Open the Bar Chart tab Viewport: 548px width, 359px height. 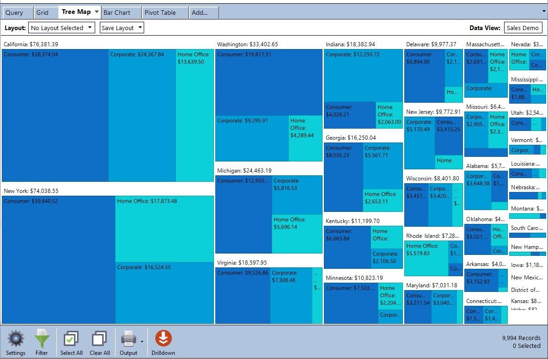pyautogui.click(x=117, y=12)
